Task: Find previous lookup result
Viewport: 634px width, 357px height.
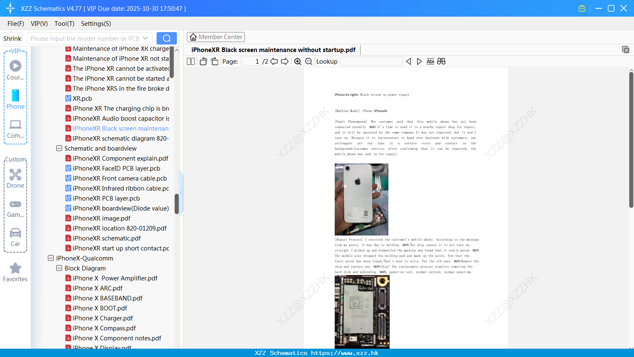Action: coord(408,62)
